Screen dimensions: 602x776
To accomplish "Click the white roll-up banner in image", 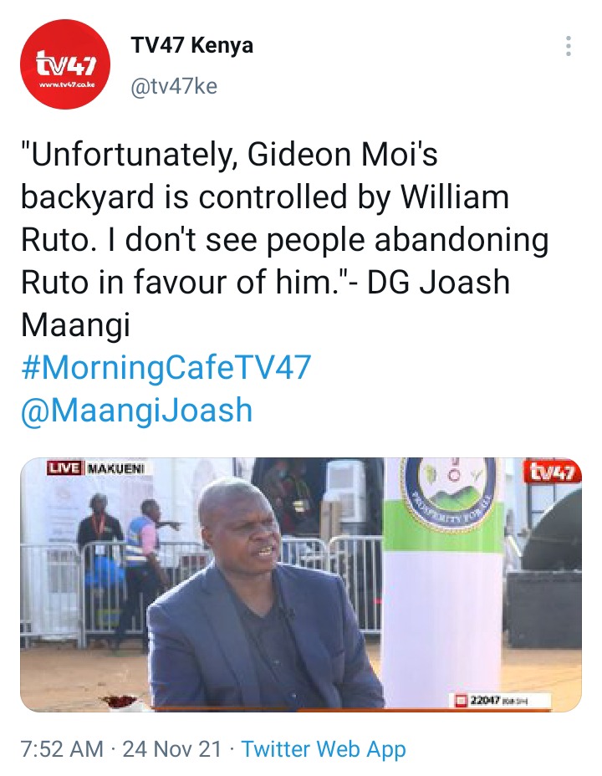I will click(444, 584).
